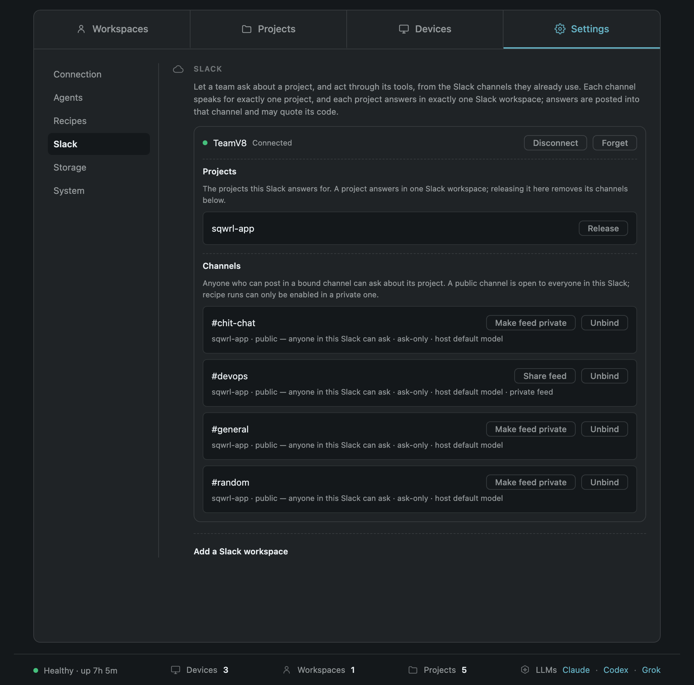This screenshot has width=694, height=685.
Task: Click the Workspaces person icon in footer
Action: (287, 670)
